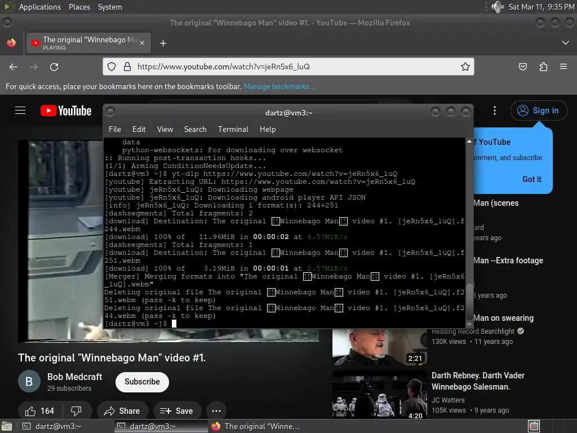Viewport: 577px width, 433px height.
Task: Open Bob Medcraft channel avatar
Action: [x=29, y=382]
